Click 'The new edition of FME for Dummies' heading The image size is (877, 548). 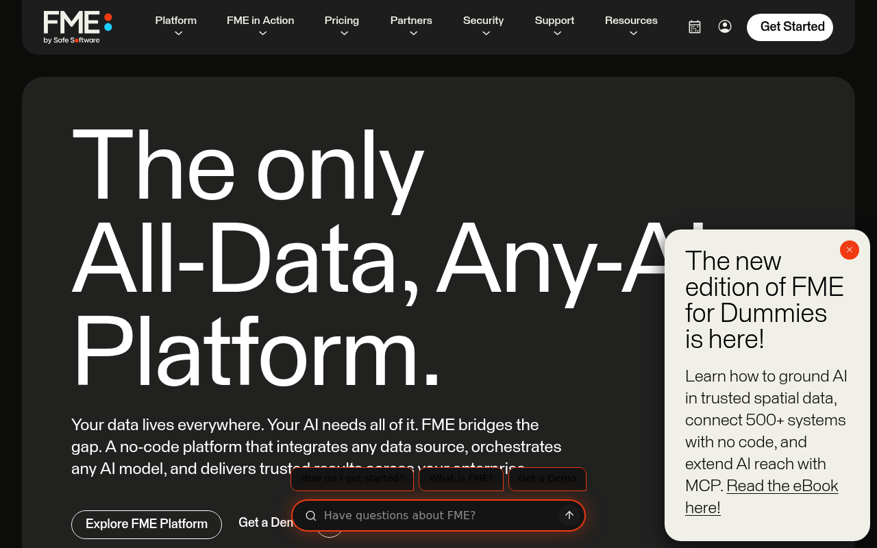tap(765, 300)
